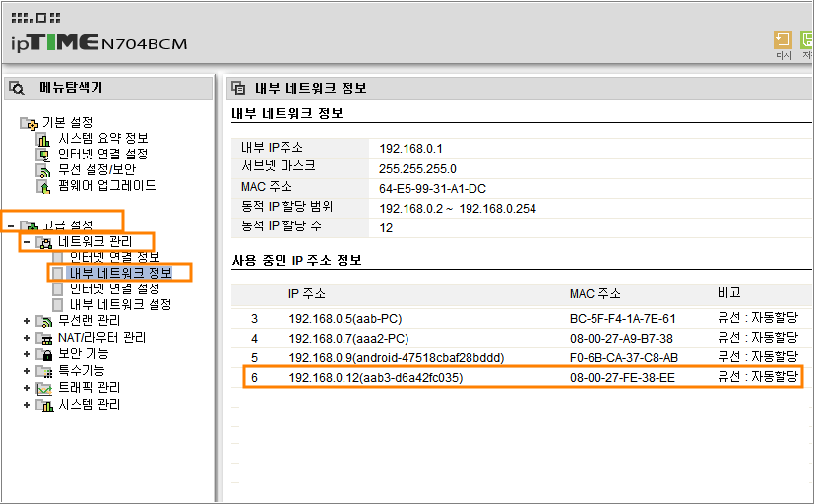Screen dimensions: 814x504
Task: Open 무선 설정/보안 menu item
Action: point(96,169)
